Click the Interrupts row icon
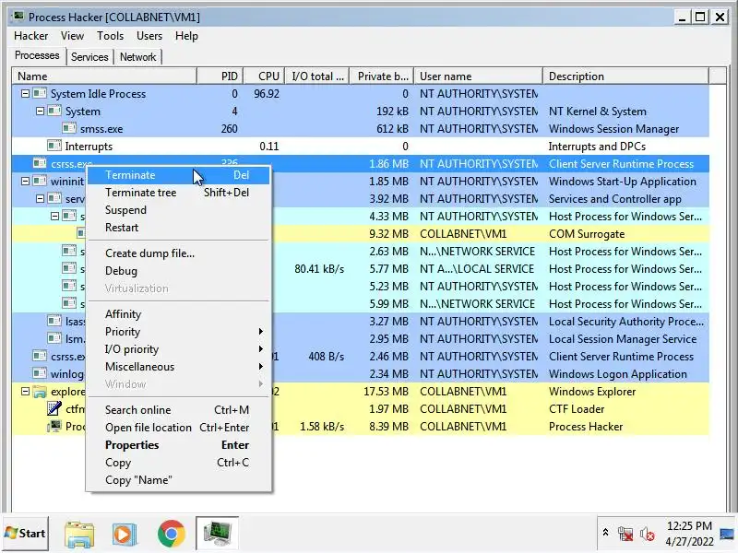 (x=54, y=146)
